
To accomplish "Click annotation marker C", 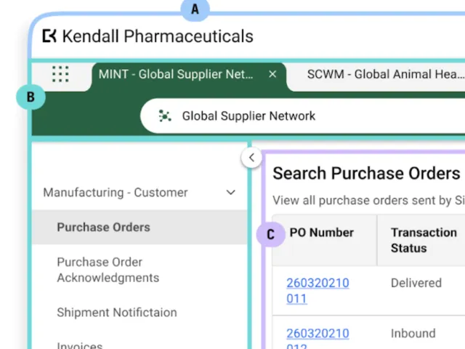I will coord(271,234).
